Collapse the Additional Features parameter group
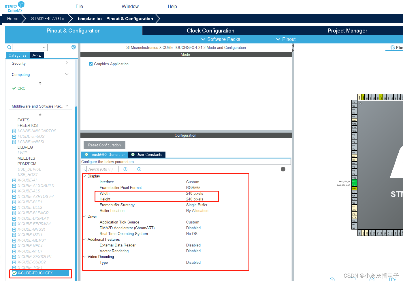 (84, 239)
